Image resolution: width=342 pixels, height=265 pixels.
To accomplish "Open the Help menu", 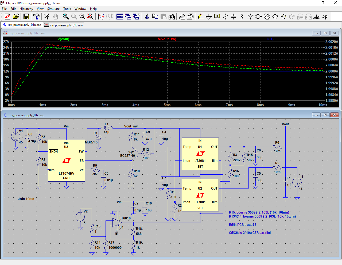I will point(93,9).
